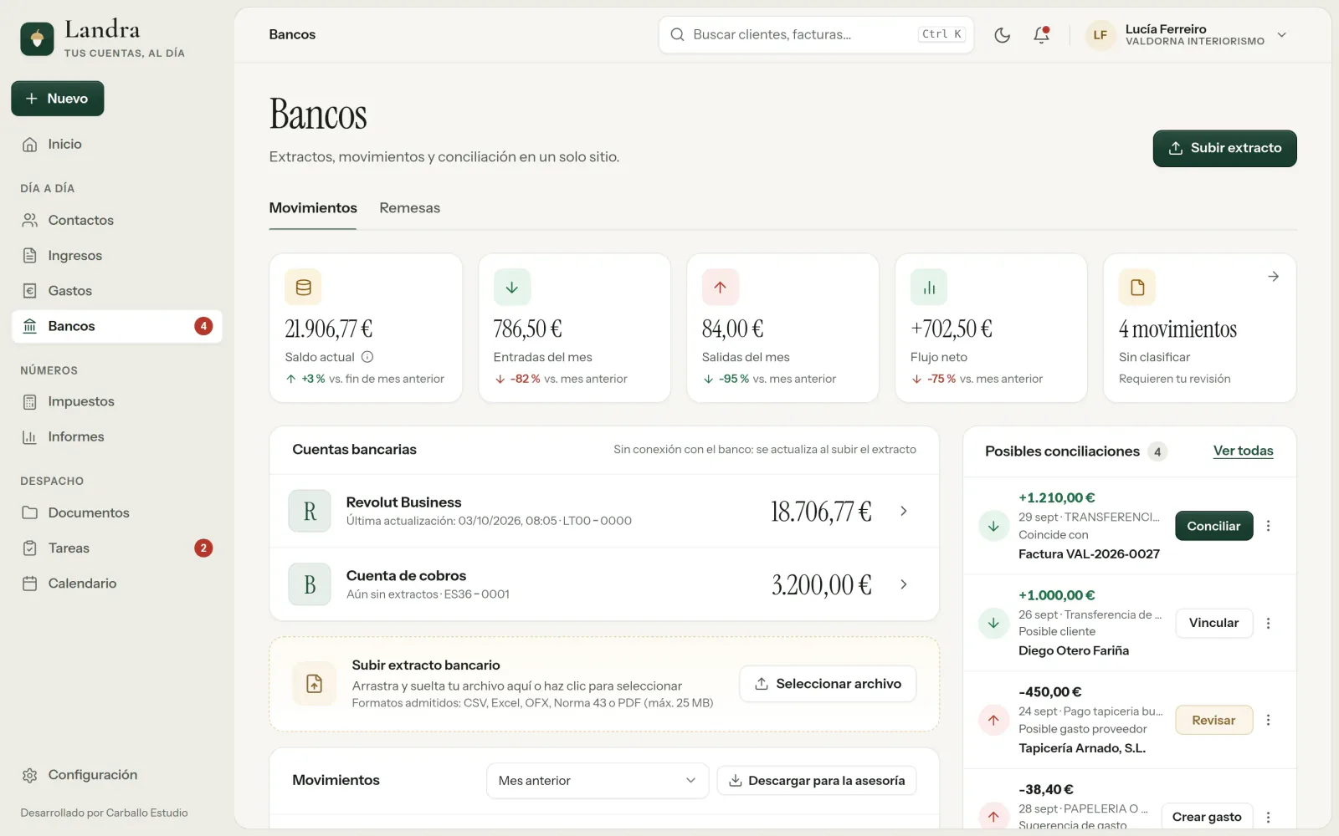Image resolution: width=1339 pixels, height=836 pixels.
Task: Open options menu for -38,40 € conciliation
Action: coord(1268,817)
